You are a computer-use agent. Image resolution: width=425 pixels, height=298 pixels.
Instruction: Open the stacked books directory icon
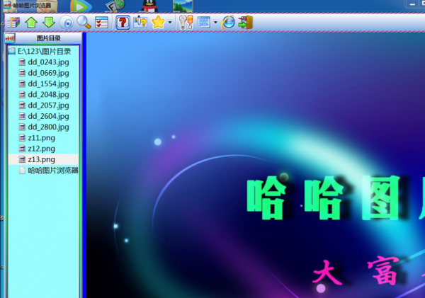point(13,22)
